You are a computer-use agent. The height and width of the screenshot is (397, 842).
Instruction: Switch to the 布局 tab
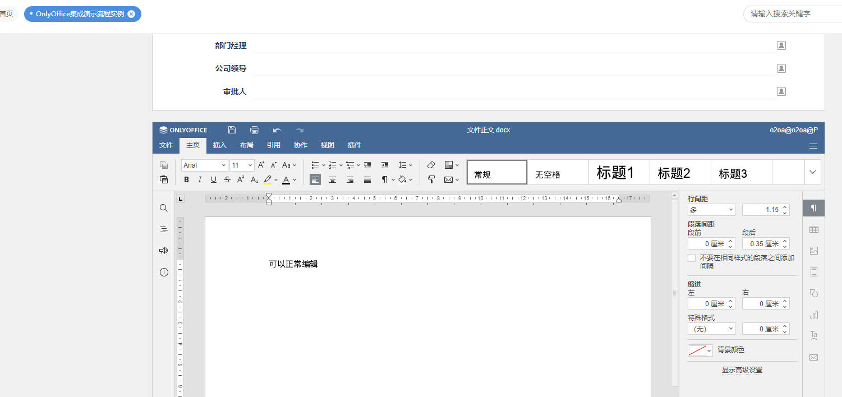pyautogui.click(x=247, y=145)
